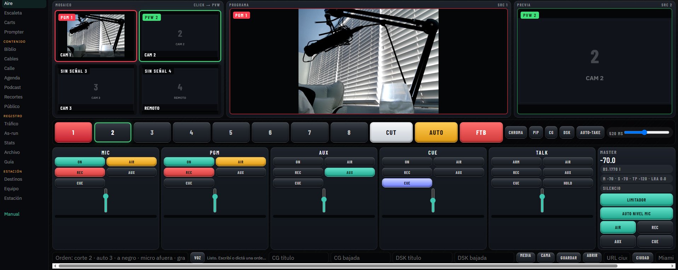Focus the Orden command input field
This screenshot has height=270, width=678.
click(120, 258)
